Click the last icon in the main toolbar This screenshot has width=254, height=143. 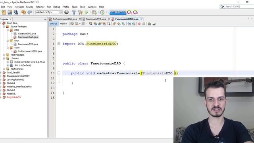135,12
